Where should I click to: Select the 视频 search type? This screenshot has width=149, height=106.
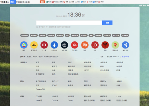60,2
